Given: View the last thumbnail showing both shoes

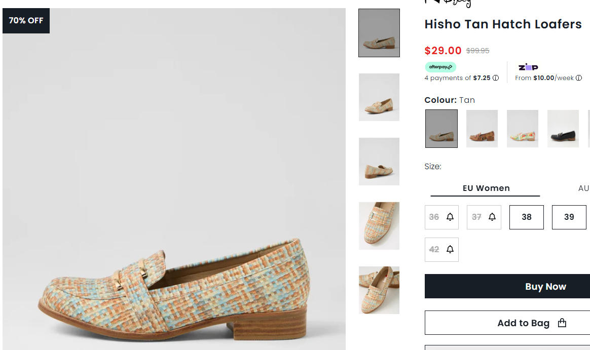Looking at the screenshot, I should tap(379, 290).
